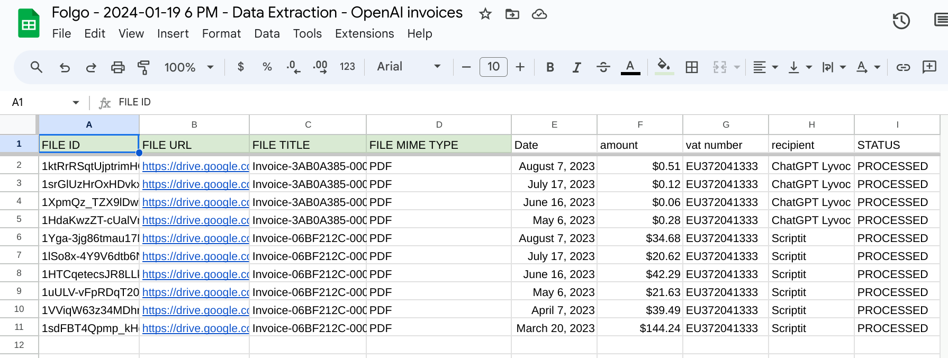Viewport: 948px width, 358px height.
Task: Toggle strikethrough formatting
Action: pos(603,67)
